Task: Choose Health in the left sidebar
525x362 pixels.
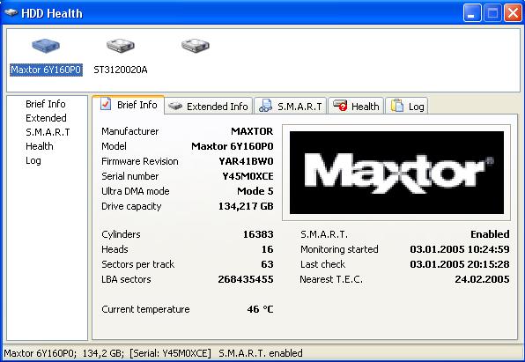Action: (39, 146)
